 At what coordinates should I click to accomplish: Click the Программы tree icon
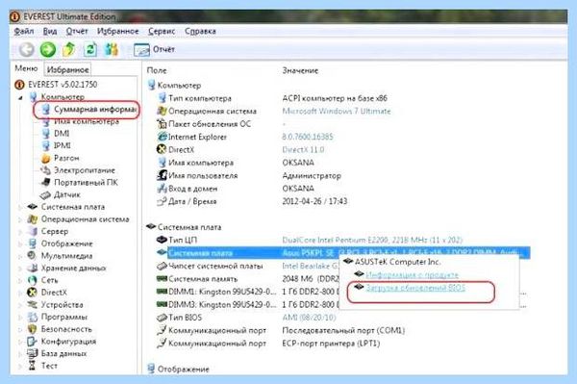(x=33, y=317)
